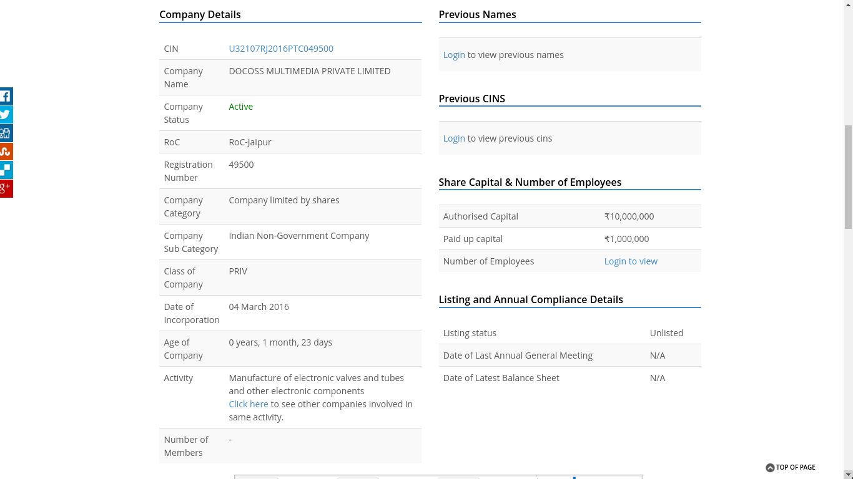Click registration number 49500

point(241,165)
